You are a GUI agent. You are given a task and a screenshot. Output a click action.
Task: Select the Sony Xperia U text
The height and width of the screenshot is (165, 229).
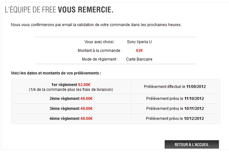(x=139, y=42)
